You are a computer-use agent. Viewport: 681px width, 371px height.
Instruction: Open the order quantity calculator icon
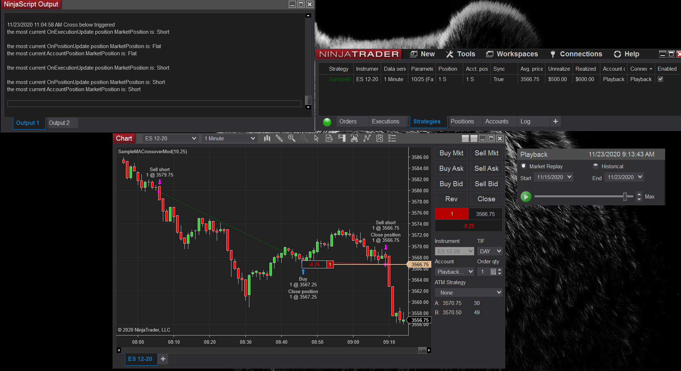pyautogui.click(x=493, y=272)
